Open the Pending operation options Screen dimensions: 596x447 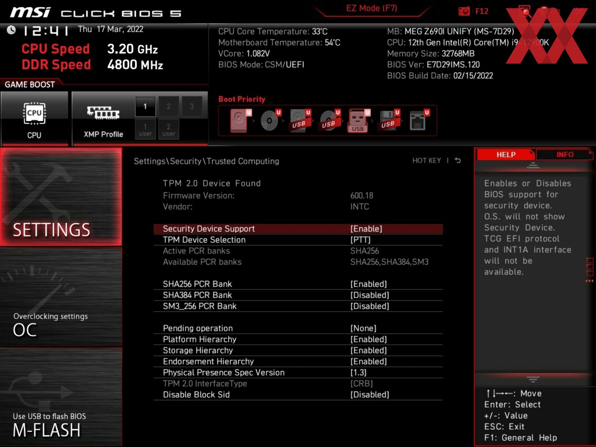point(298,328)
